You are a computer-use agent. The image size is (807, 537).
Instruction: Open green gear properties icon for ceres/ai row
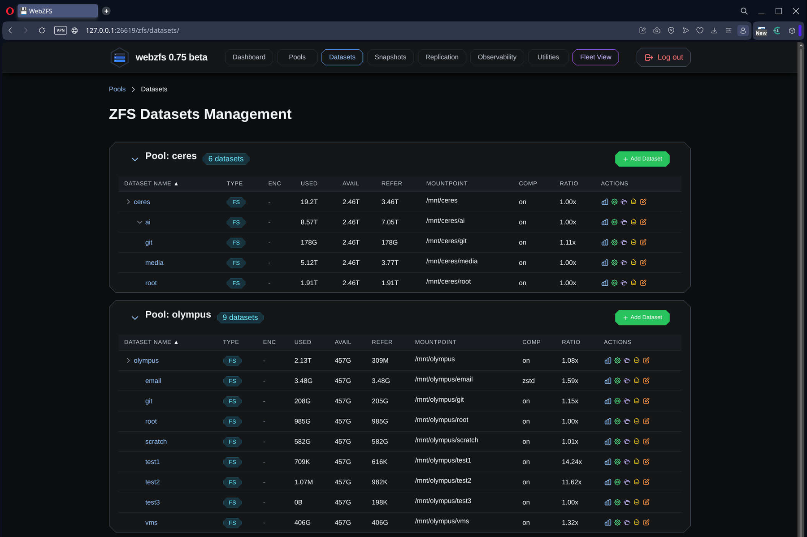(614, 222)
